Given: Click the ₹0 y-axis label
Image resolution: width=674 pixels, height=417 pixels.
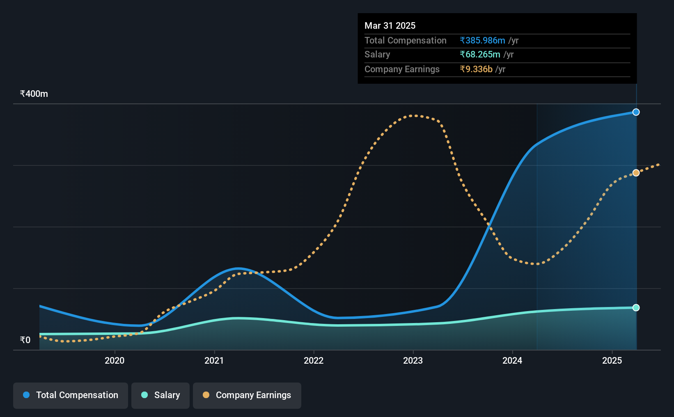Looking at the screenshot, I should pos(25,340).
